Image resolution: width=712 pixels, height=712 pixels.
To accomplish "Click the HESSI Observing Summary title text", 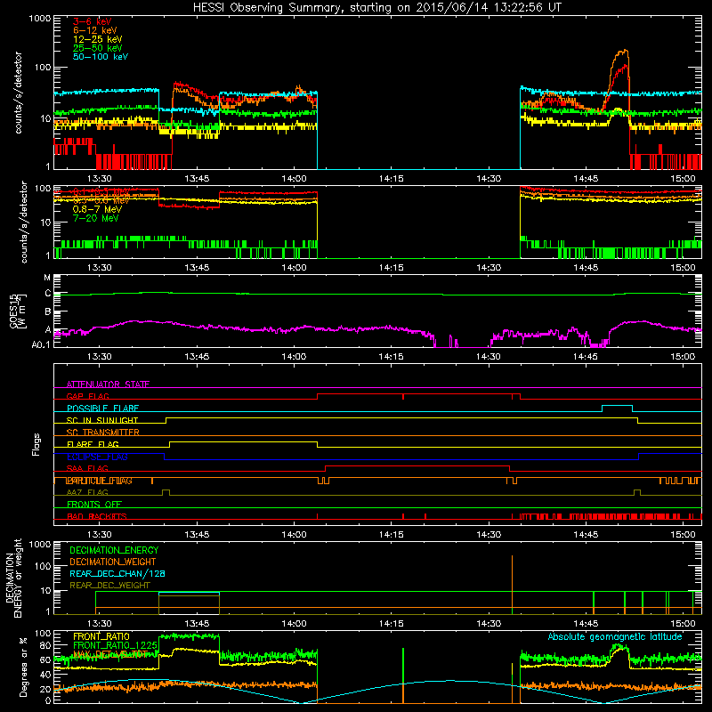I will pos(376,7).
